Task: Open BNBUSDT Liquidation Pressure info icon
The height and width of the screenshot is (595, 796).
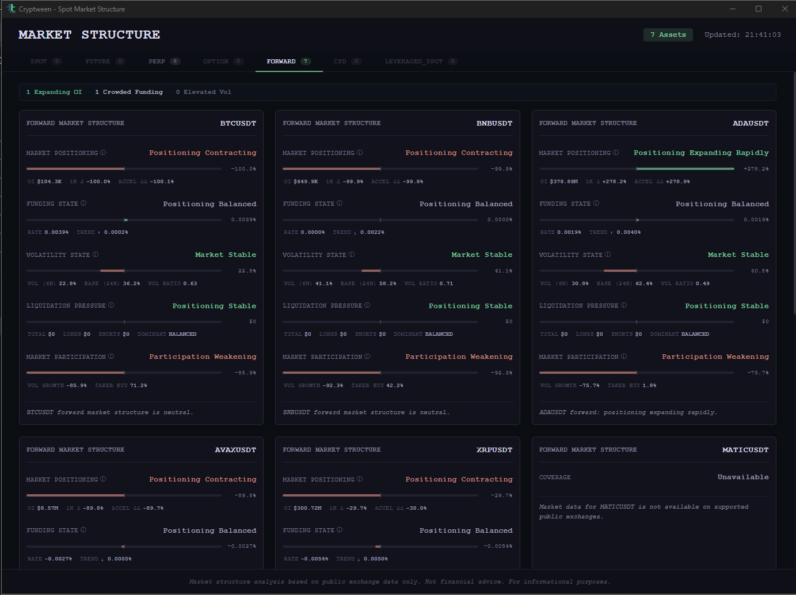Action: 367,305
